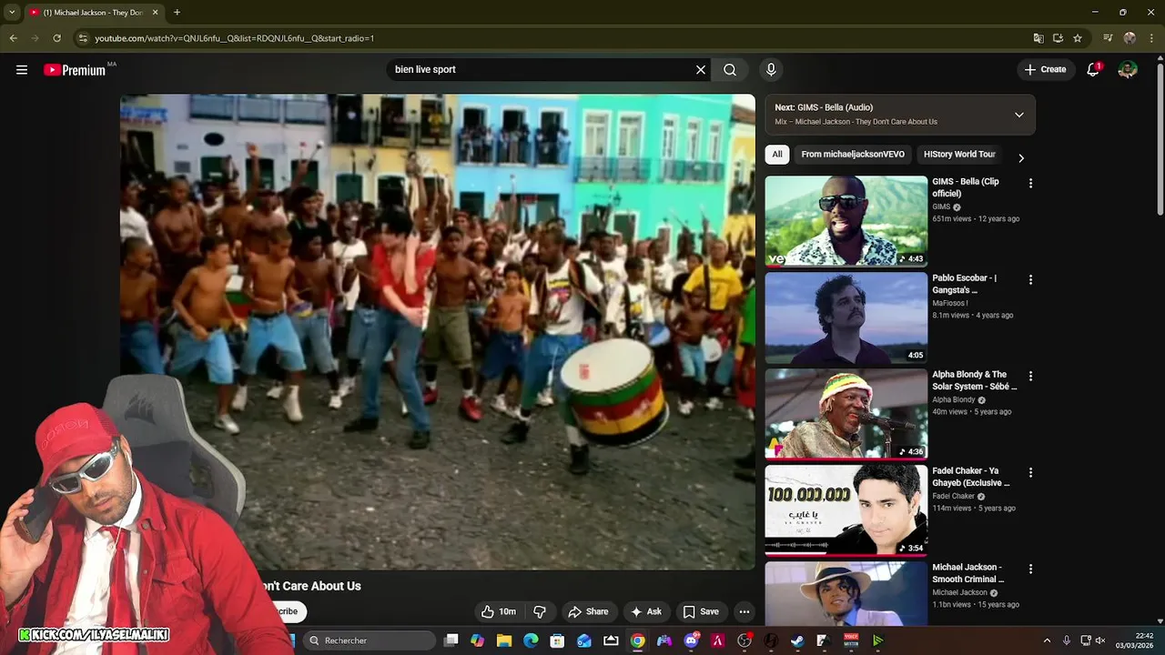This screenshot has height=655, width=1165.
Task: Expand the Next: GIMS - Bella playlist panel
Action: (1019, 115)
